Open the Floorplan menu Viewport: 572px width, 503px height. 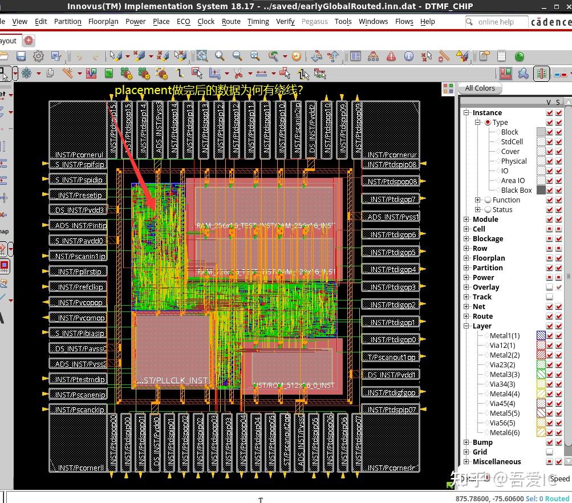click(103, 22)
